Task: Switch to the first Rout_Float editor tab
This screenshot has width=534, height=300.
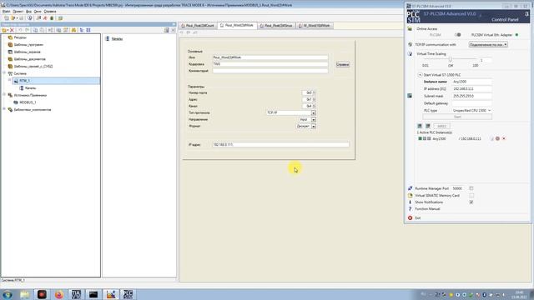Action: [198, 26]
